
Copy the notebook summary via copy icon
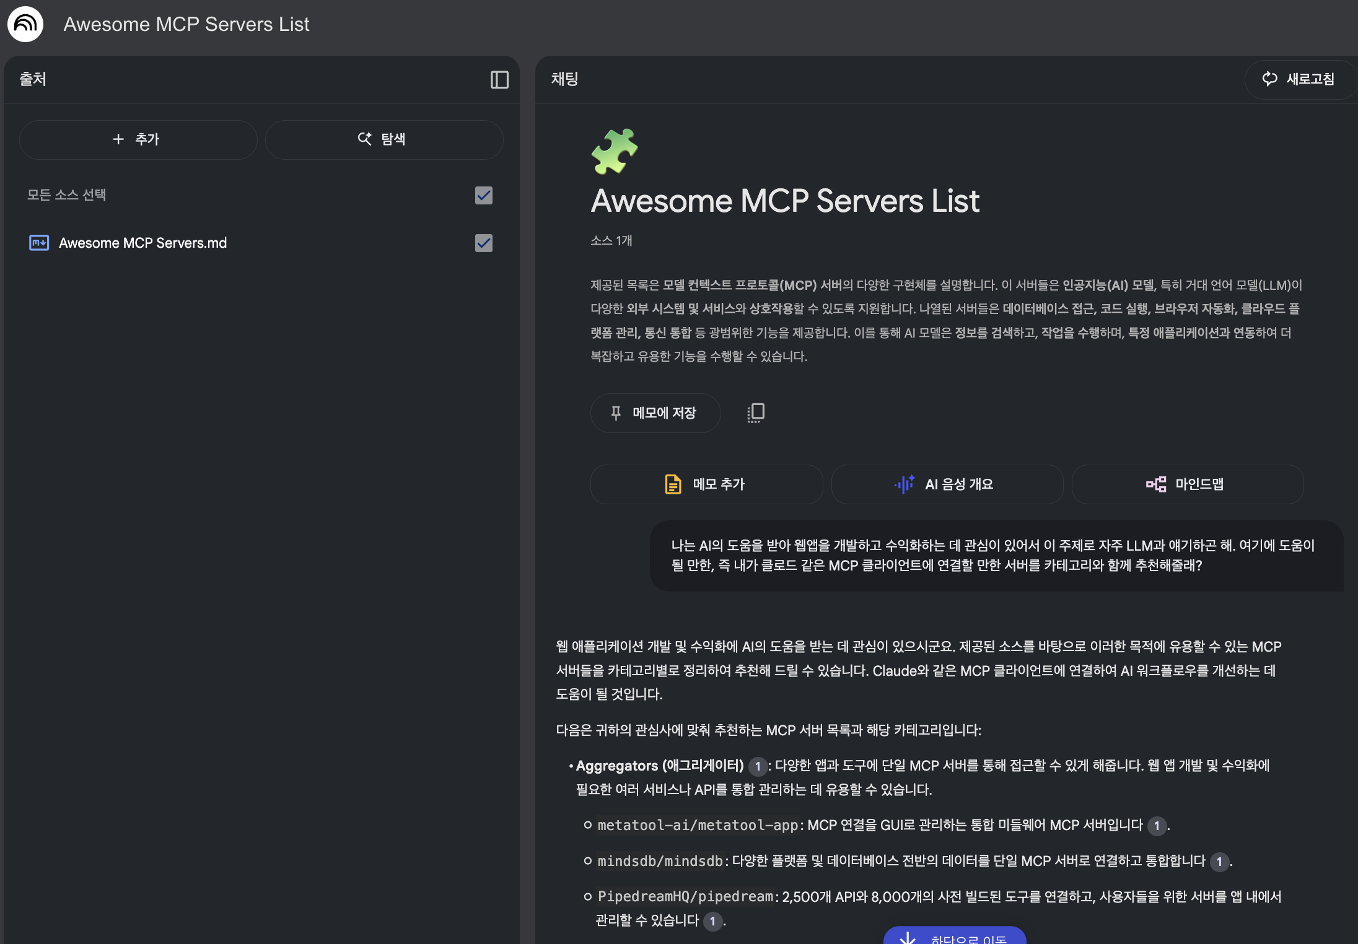pos(756,413)
